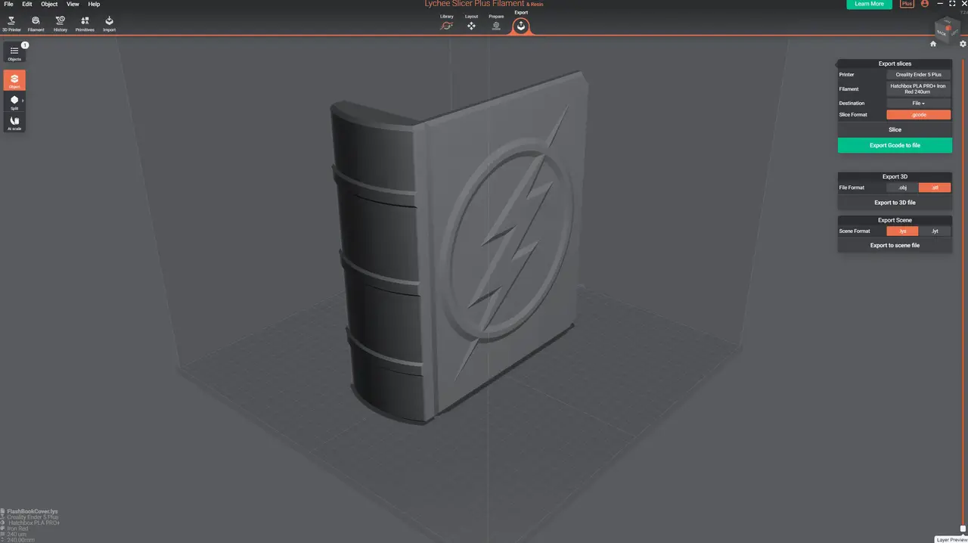Screen dimensions: 968x543
Task: Click the Hatchbox PLA PRO+ status text
Action: click(33, 523)
